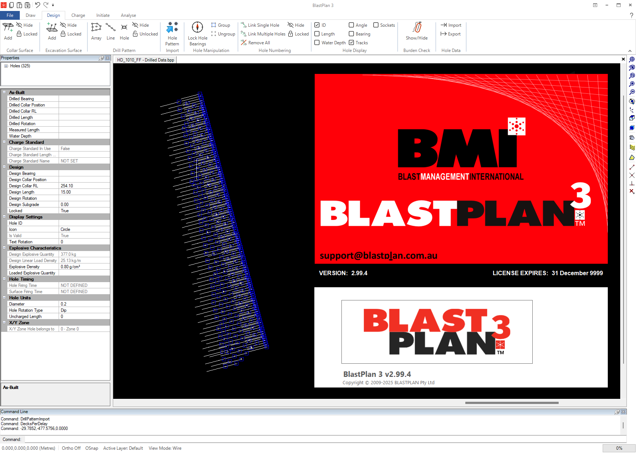This screenshot has width=636, height=453.
Task: Click the Export hole data button
Action: 451,34
